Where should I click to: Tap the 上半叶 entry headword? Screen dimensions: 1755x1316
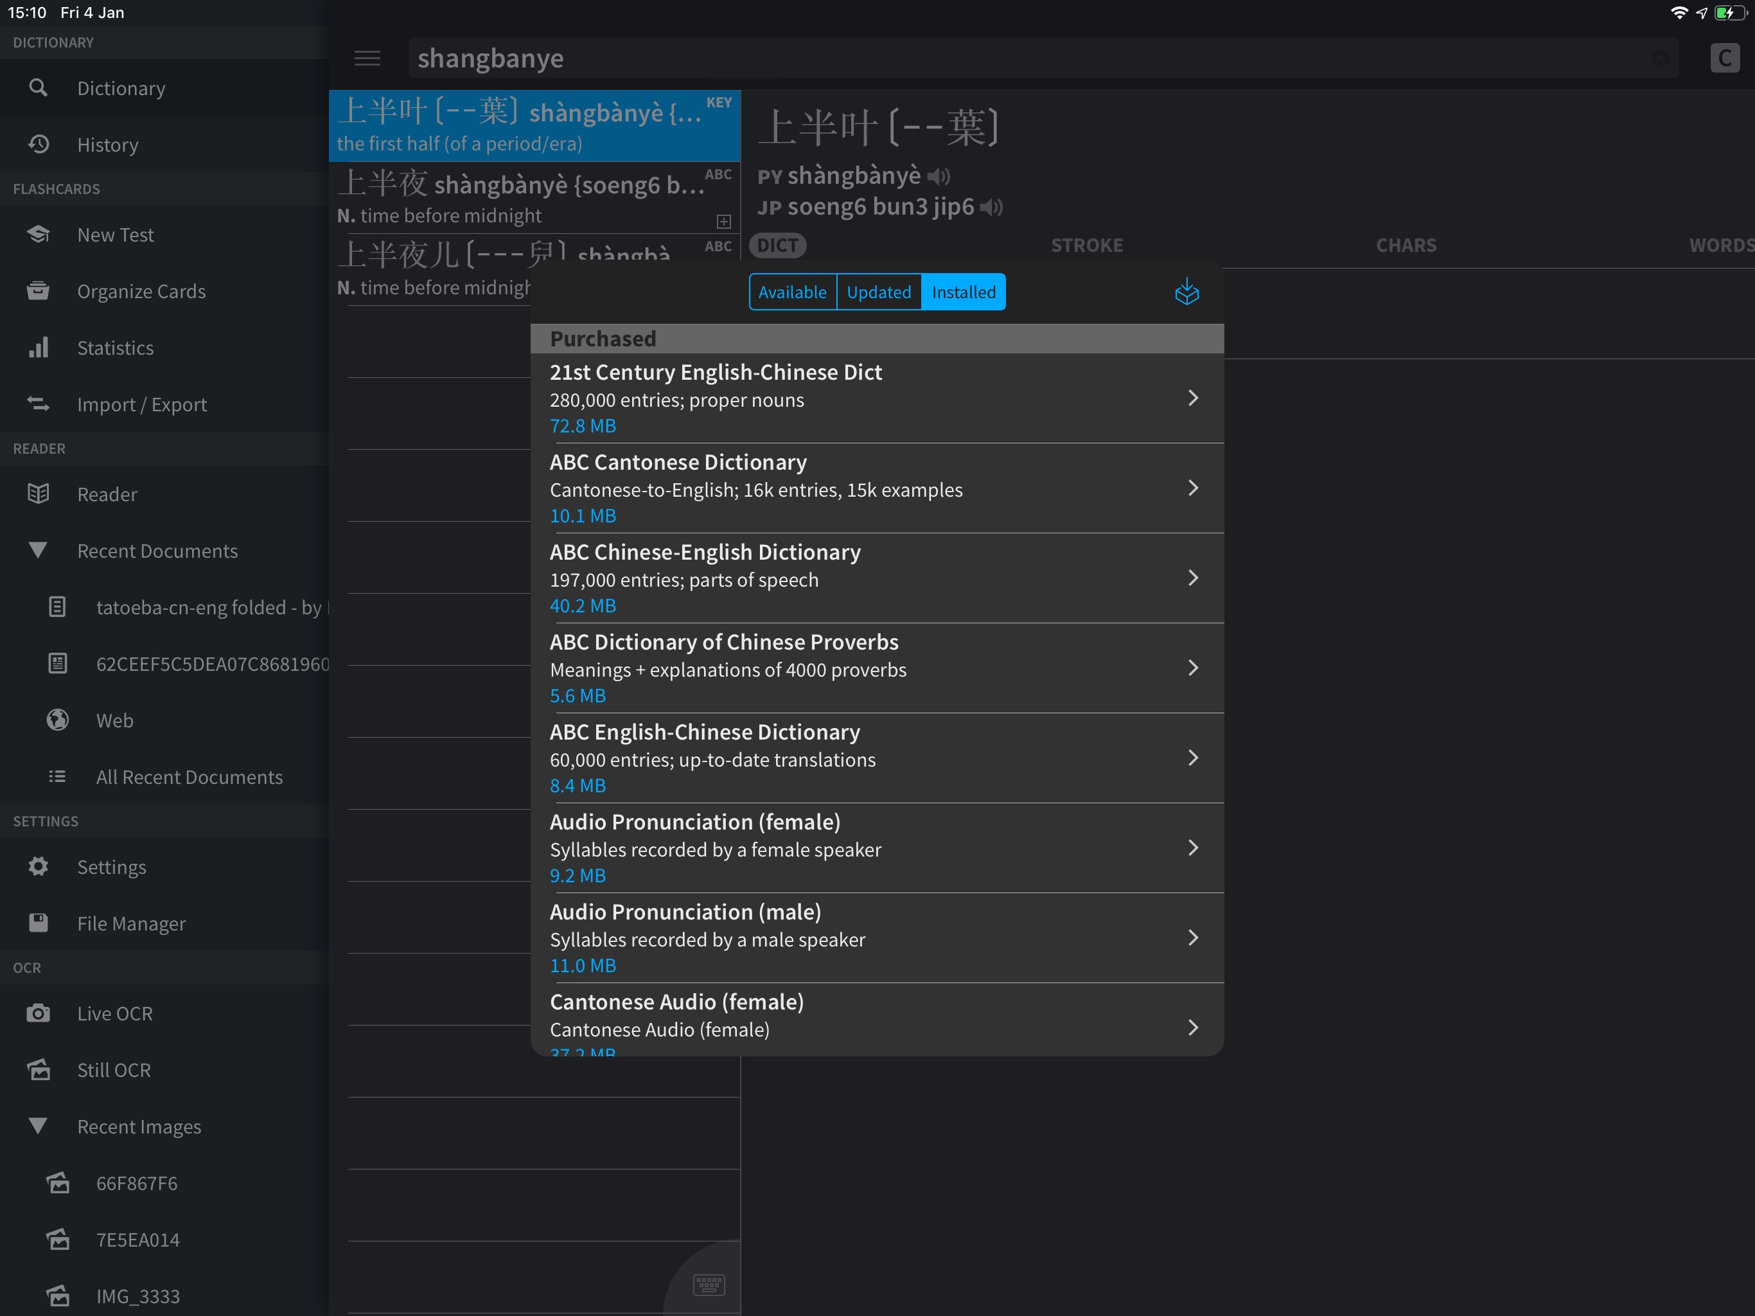[878, 127]
